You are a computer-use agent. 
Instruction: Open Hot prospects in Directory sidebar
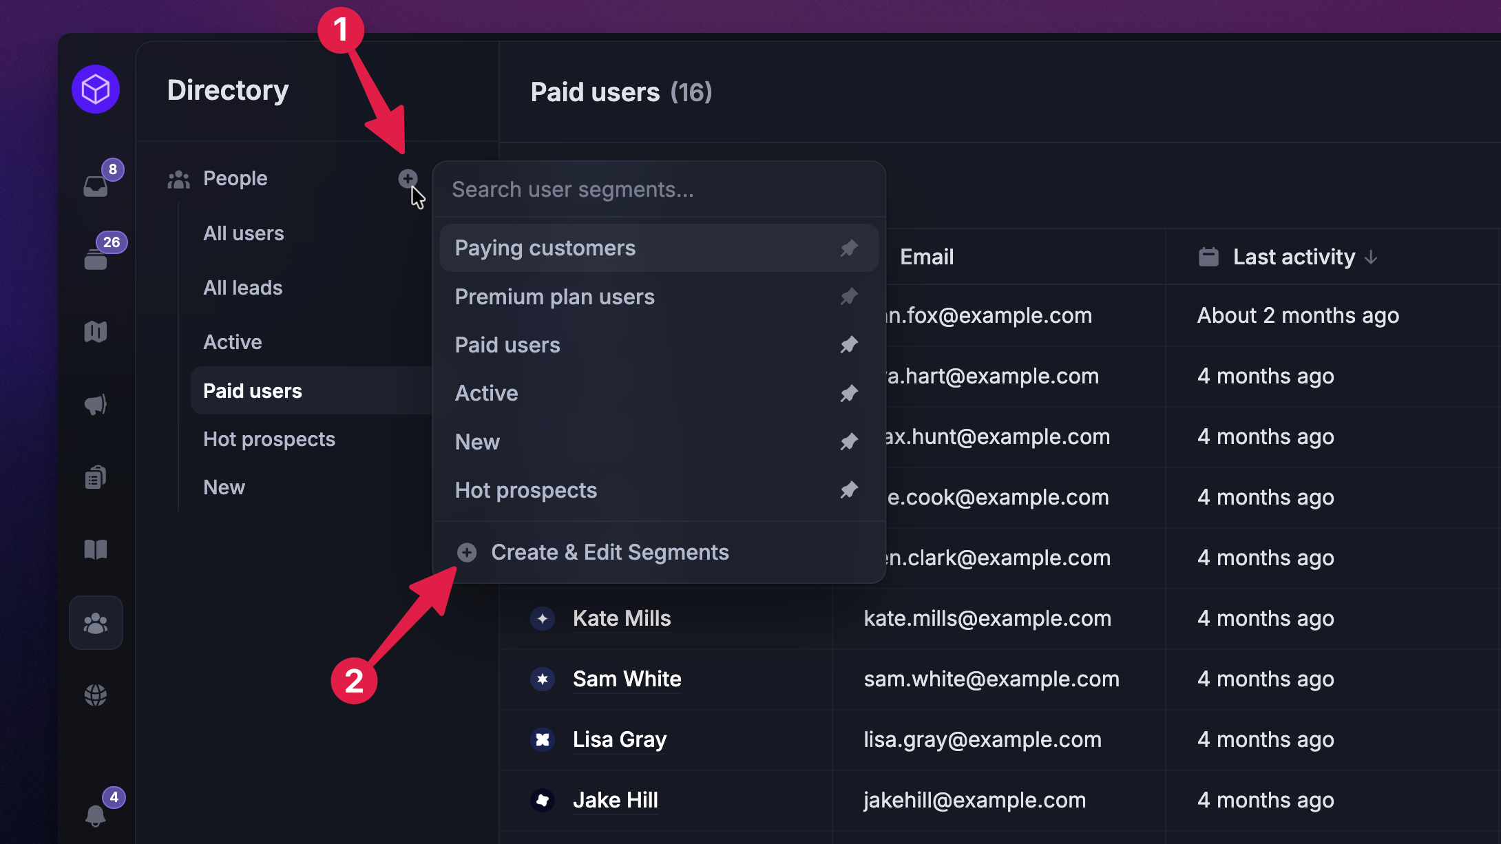269,439
